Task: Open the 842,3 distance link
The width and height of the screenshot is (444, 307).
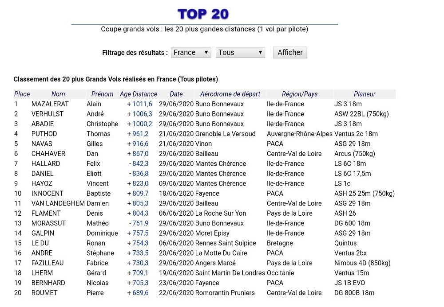Action: click(x=140, y=163)
